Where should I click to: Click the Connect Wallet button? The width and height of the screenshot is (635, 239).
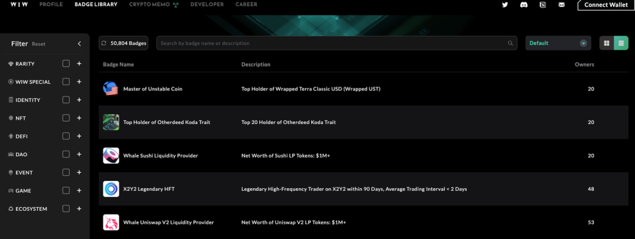(x=606, y=5)
